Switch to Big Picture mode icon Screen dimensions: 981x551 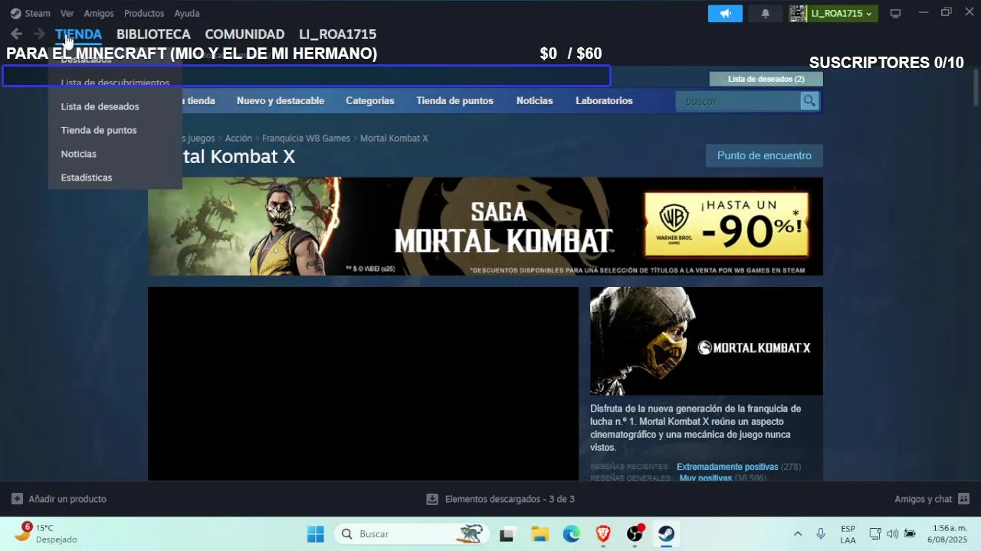(895, 13)
